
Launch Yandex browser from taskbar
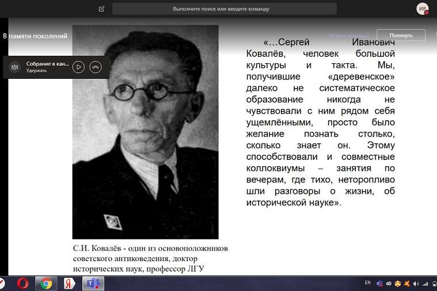(x=69, y=284)
